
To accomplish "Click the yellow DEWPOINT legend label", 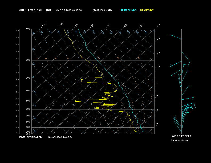I will point(147,10).
